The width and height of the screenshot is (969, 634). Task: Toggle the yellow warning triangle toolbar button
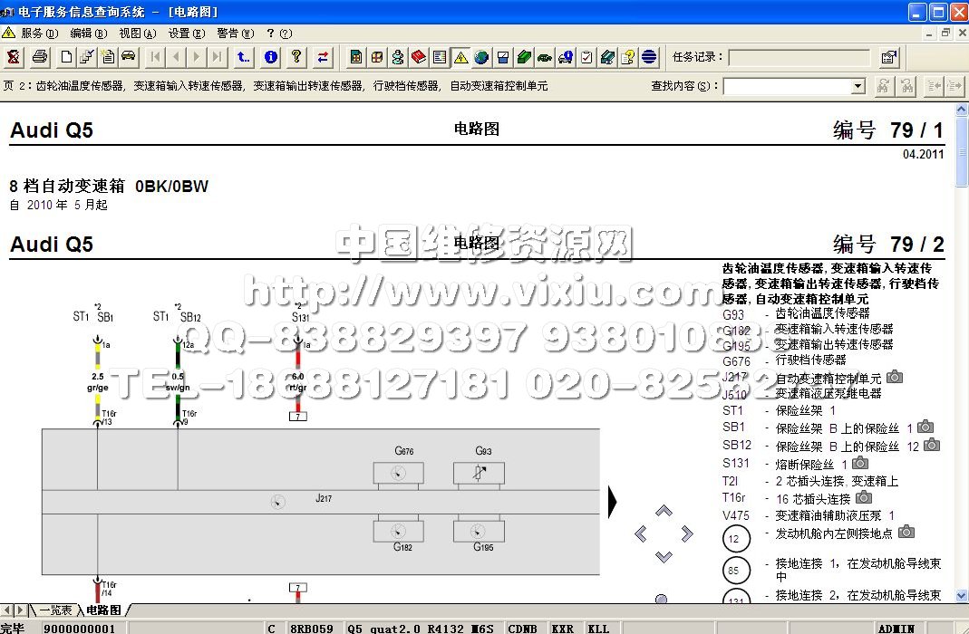click(460, 57)
